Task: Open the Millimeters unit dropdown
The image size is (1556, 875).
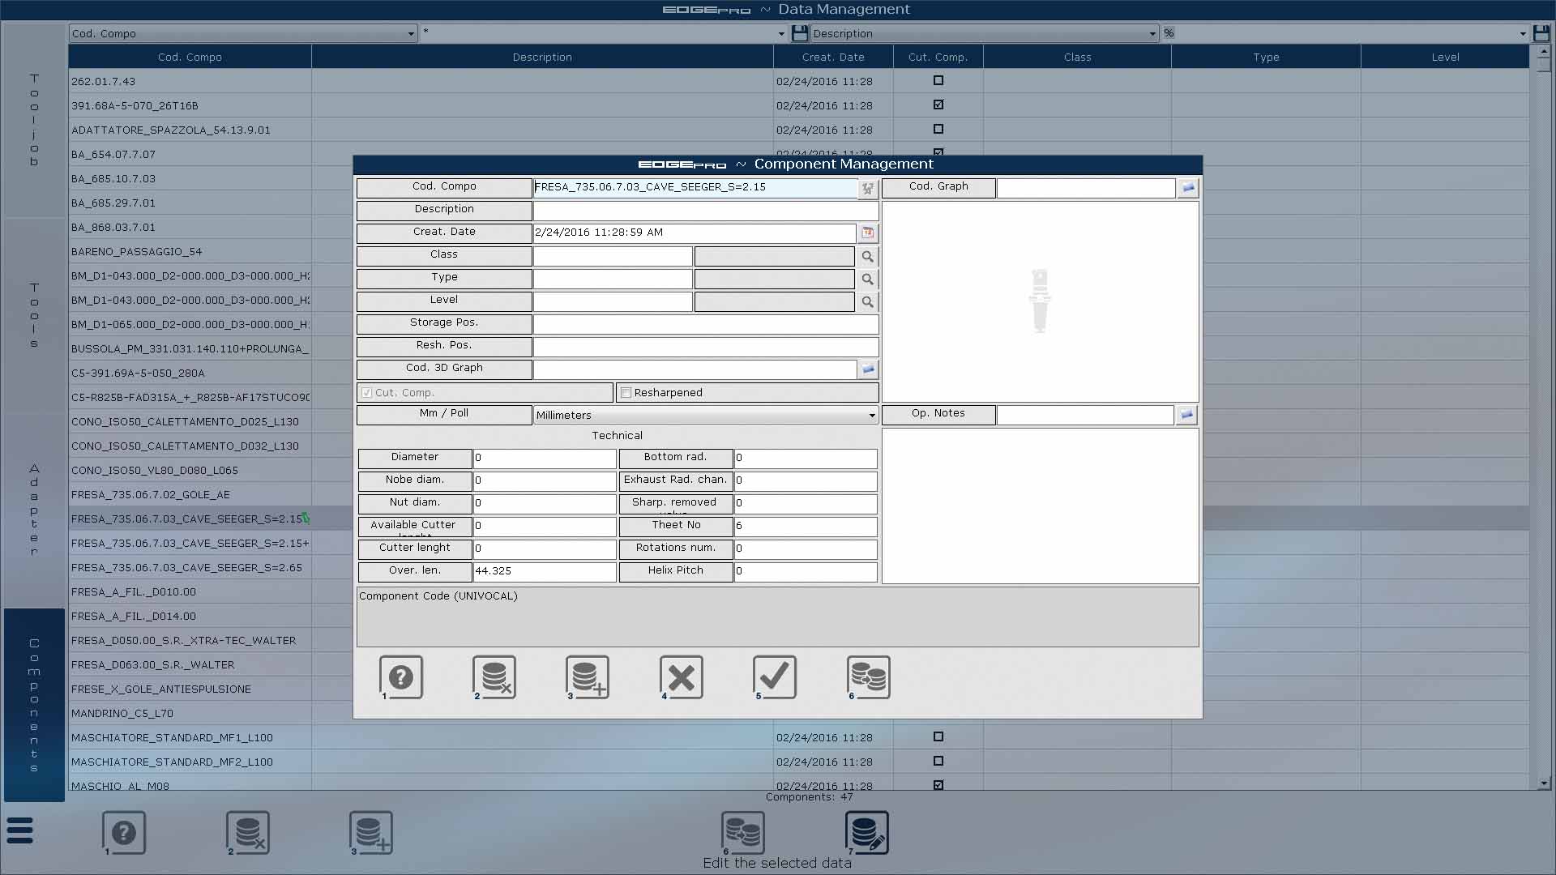Action: [872, 416]
